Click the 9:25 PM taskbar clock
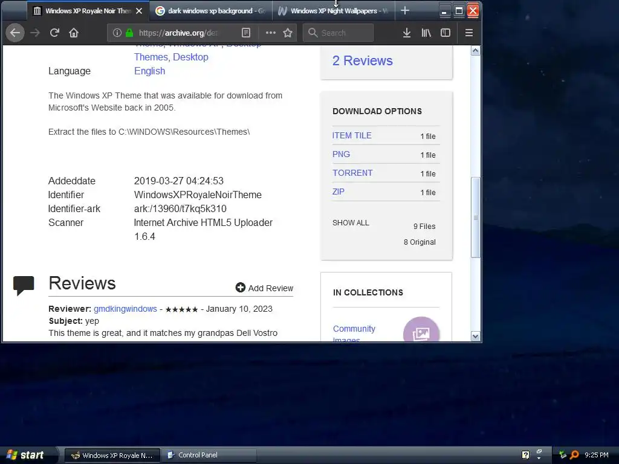Viewport: 619px width, 464px height. [596, 455]
